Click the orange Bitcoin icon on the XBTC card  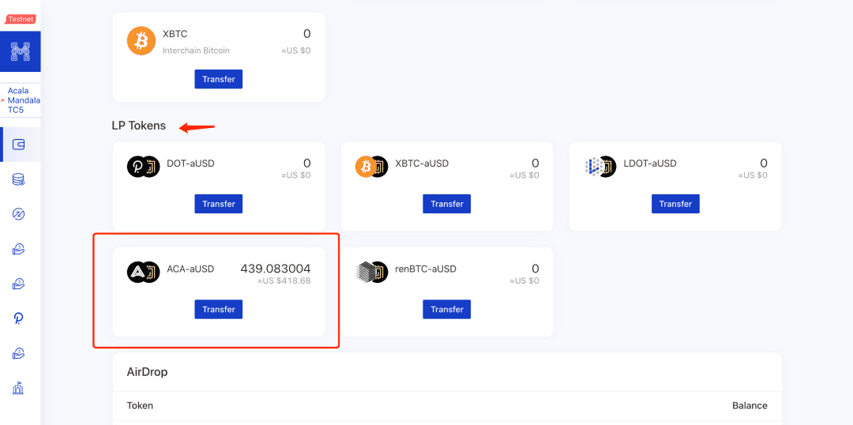tap(141, 41)
